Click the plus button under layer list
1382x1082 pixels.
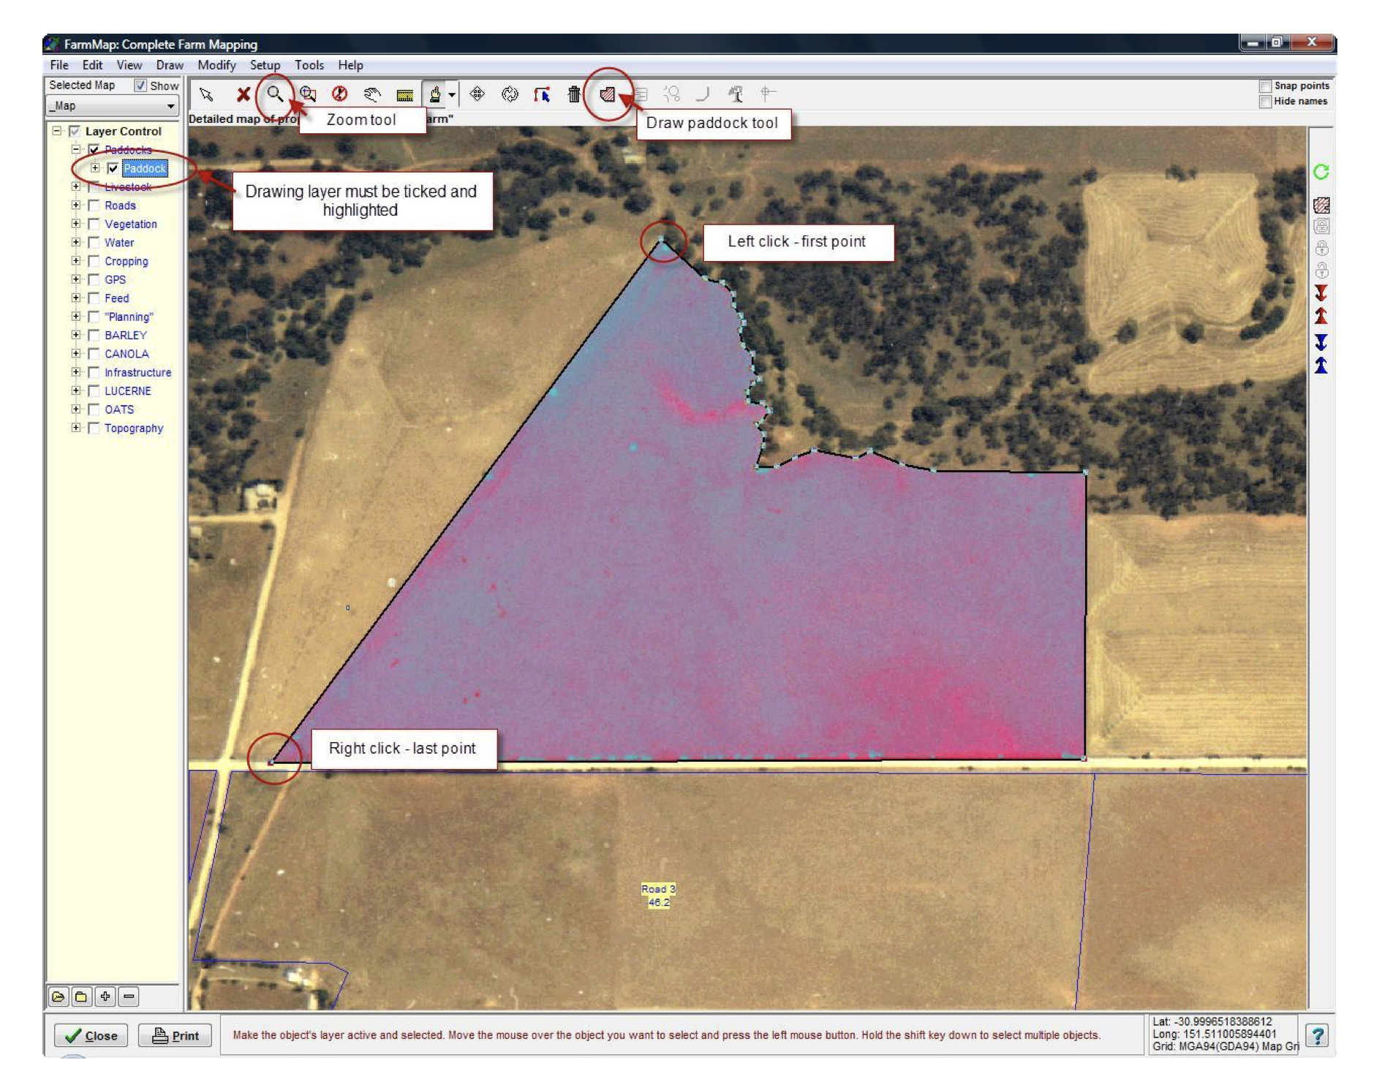coord(105,996)
